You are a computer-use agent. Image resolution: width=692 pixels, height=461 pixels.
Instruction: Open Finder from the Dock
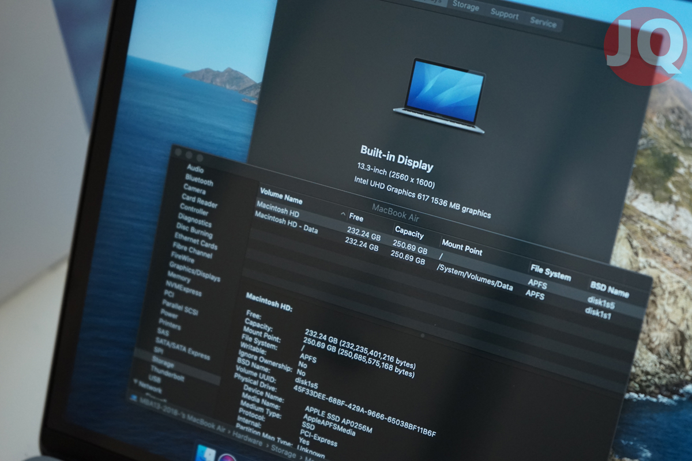[206, 454]
